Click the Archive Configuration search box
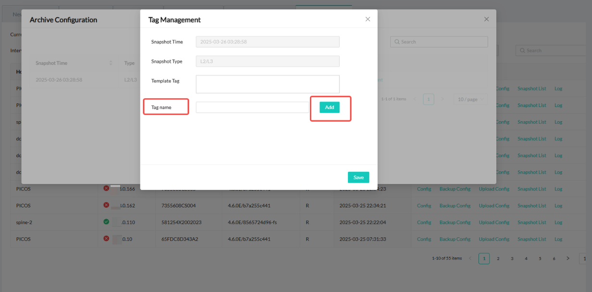This screenshot has width=592, height=292. tap(439, 42)
